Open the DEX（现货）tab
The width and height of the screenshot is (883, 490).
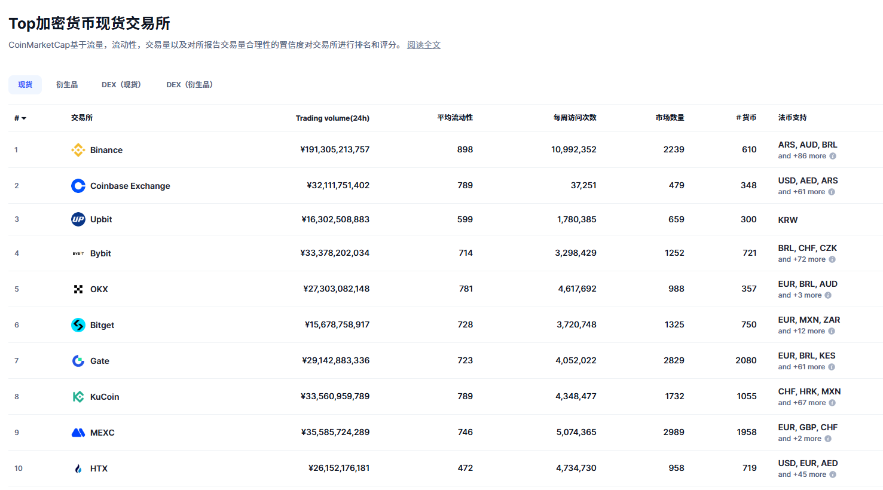(x=121, y=85)
